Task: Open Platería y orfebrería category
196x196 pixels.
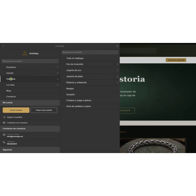Action: (76, 82)
